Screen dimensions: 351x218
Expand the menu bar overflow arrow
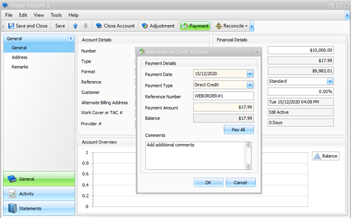pos(347,15)
